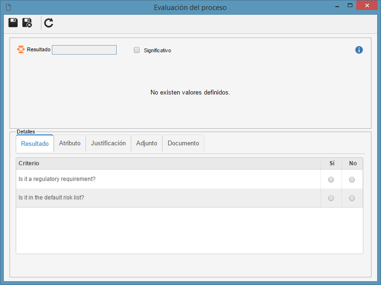Click the document icon in title bar
Image resolution: width=381 pixels, height=285 pixels.
click(9, 7)
